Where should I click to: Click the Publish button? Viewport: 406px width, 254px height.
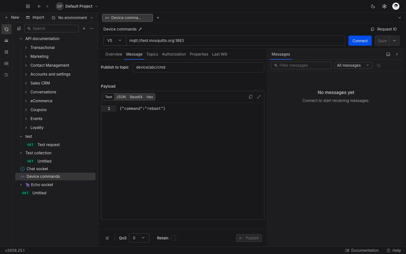(x=249, y=238)
